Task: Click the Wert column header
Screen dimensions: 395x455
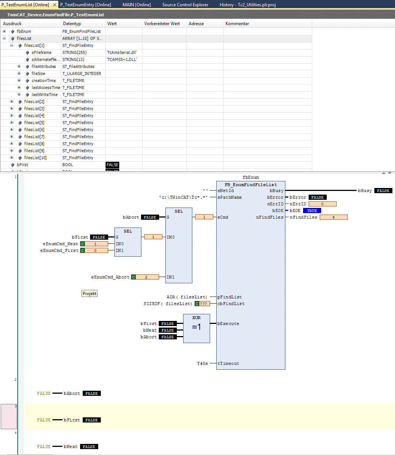Action: (124, 24)
